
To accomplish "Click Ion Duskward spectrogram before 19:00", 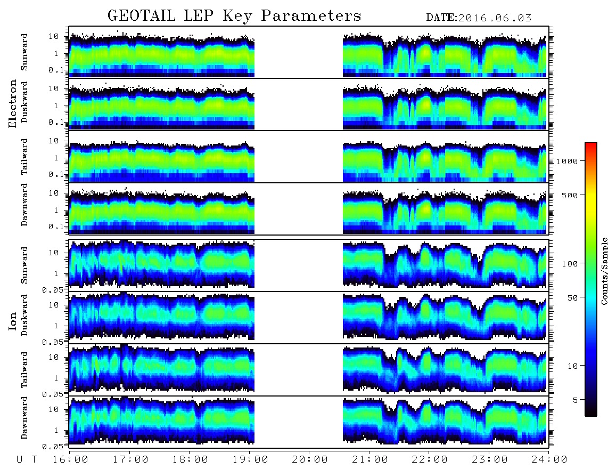I will pos(162,316).
